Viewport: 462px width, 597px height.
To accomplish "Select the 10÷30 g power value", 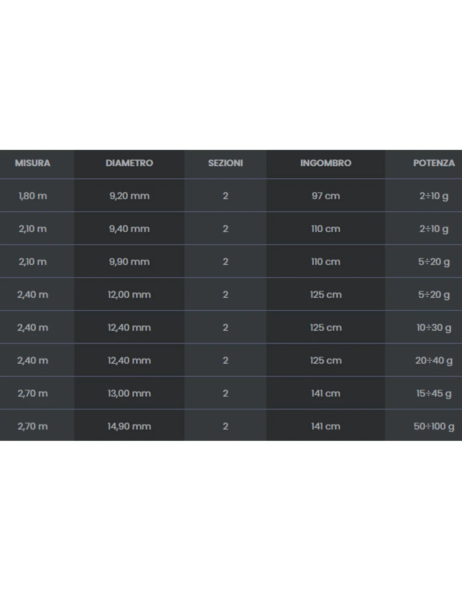I will 434,328.
